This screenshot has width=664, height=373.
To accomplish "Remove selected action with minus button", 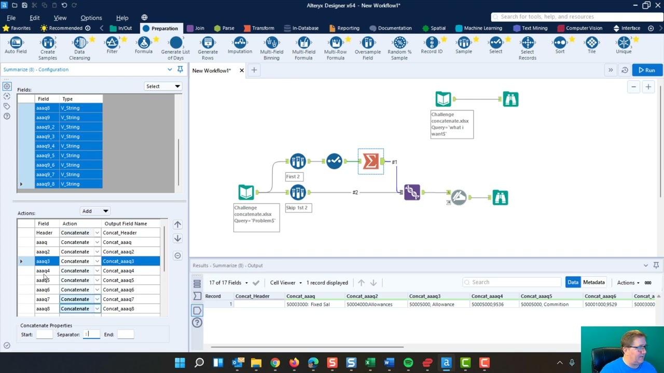I will 177,255.
